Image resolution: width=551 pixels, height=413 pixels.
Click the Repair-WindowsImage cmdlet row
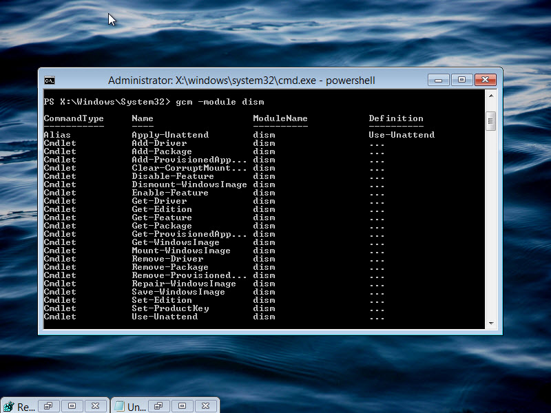coord(184,284)
